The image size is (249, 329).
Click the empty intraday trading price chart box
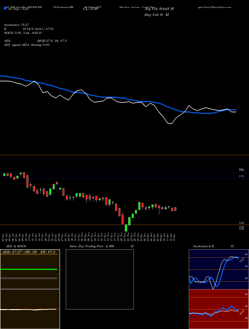coord(100,279)
